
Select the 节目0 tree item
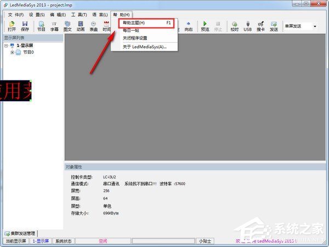pos(29,52)
